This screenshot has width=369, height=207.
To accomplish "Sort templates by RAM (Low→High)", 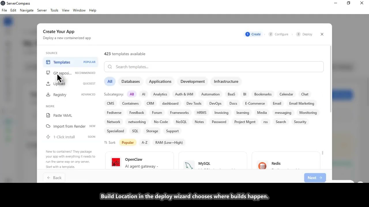I will point(169,143).
